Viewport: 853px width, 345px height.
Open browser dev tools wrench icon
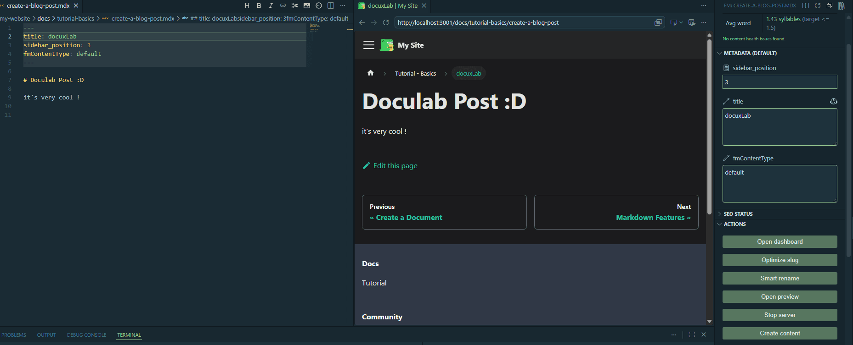tap(692, 22)
